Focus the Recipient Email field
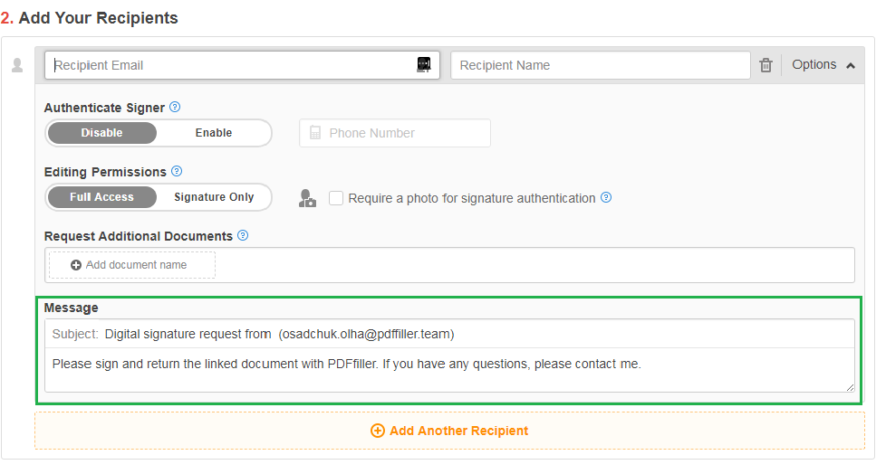This screenshot has width=886, height=474. (242, 65)
